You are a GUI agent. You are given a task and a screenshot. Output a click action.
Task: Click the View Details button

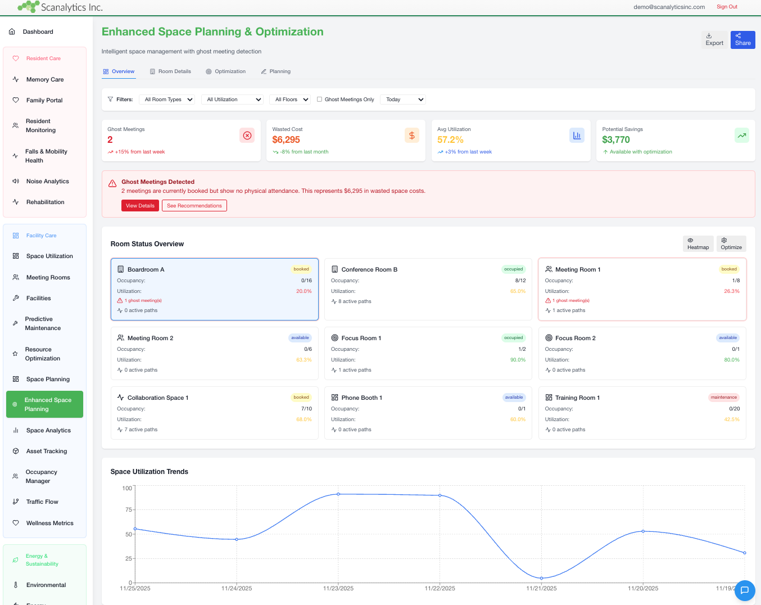tap(140, 205)
